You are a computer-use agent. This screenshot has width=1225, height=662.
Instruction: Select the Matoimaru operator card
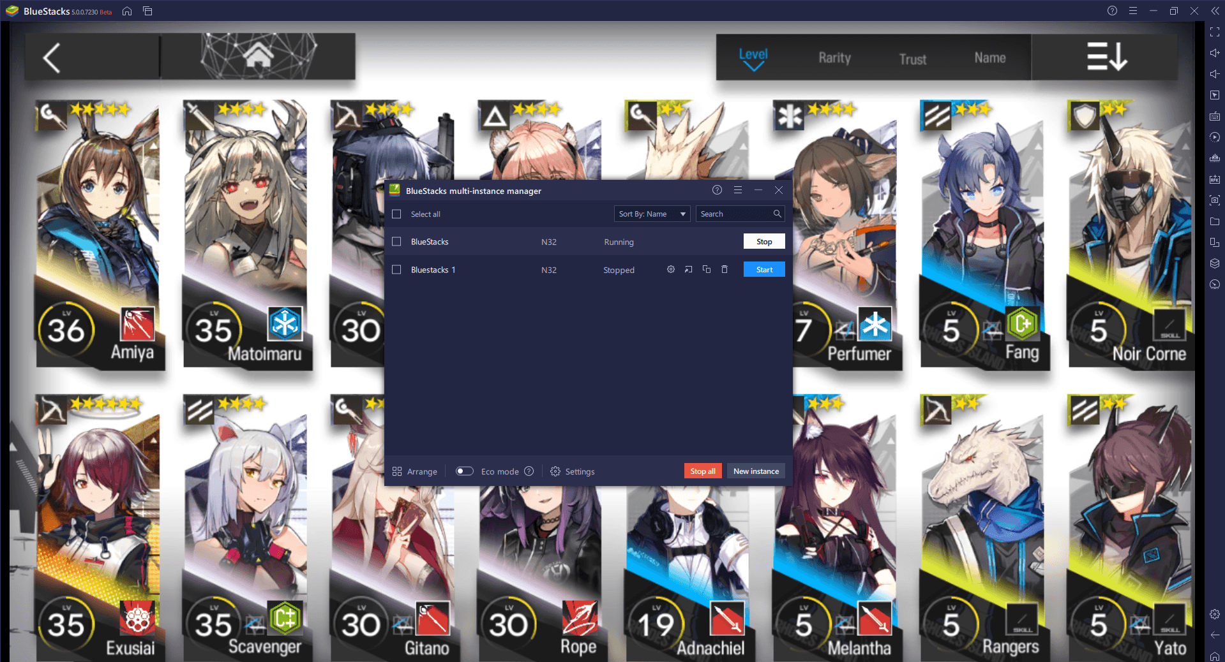pos(247,234)
